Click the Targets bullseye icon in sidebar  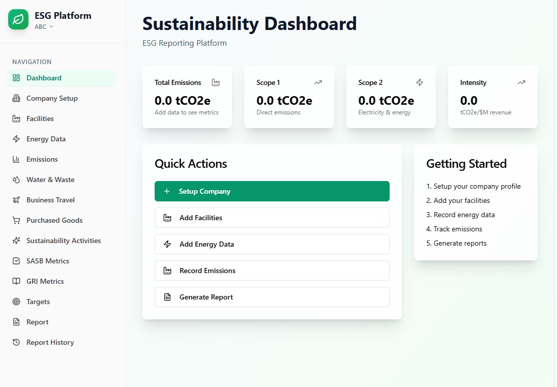click(x=16, y=302)
